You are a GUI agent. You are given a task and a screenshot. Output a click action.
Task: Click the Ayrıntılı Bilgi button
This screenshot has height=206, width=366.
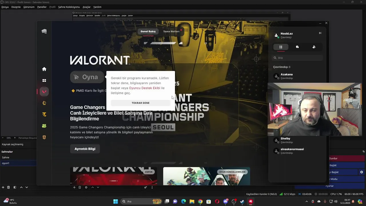pyautogui.click(x=85, y=149)
